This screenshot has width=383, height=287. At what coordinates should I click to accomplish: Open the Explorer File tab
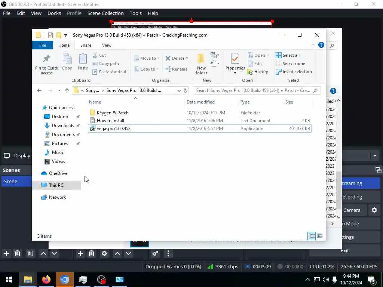tap(43, 45)
